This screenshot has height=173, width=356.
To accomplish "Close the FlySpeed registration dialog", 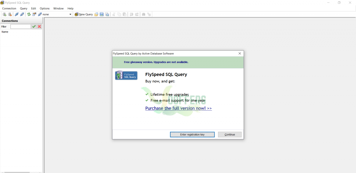I will coord(240,54).
